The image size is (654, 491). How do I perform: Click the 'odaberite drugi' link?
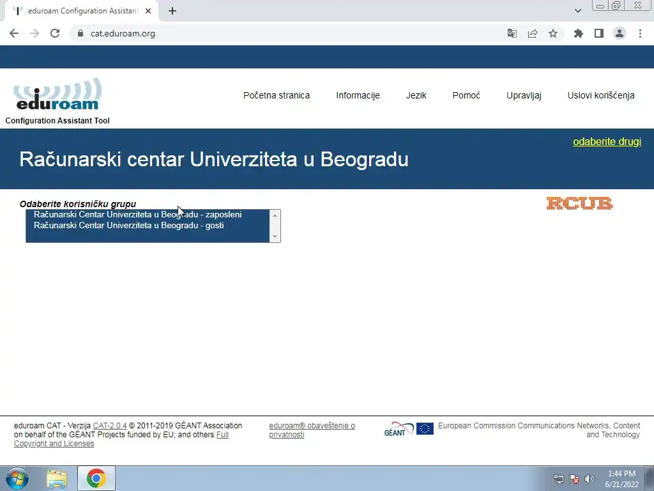pyautogui.click(x=607, y=141)
